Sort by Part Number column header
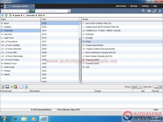The image size is (163, 122). coord(13,91)
